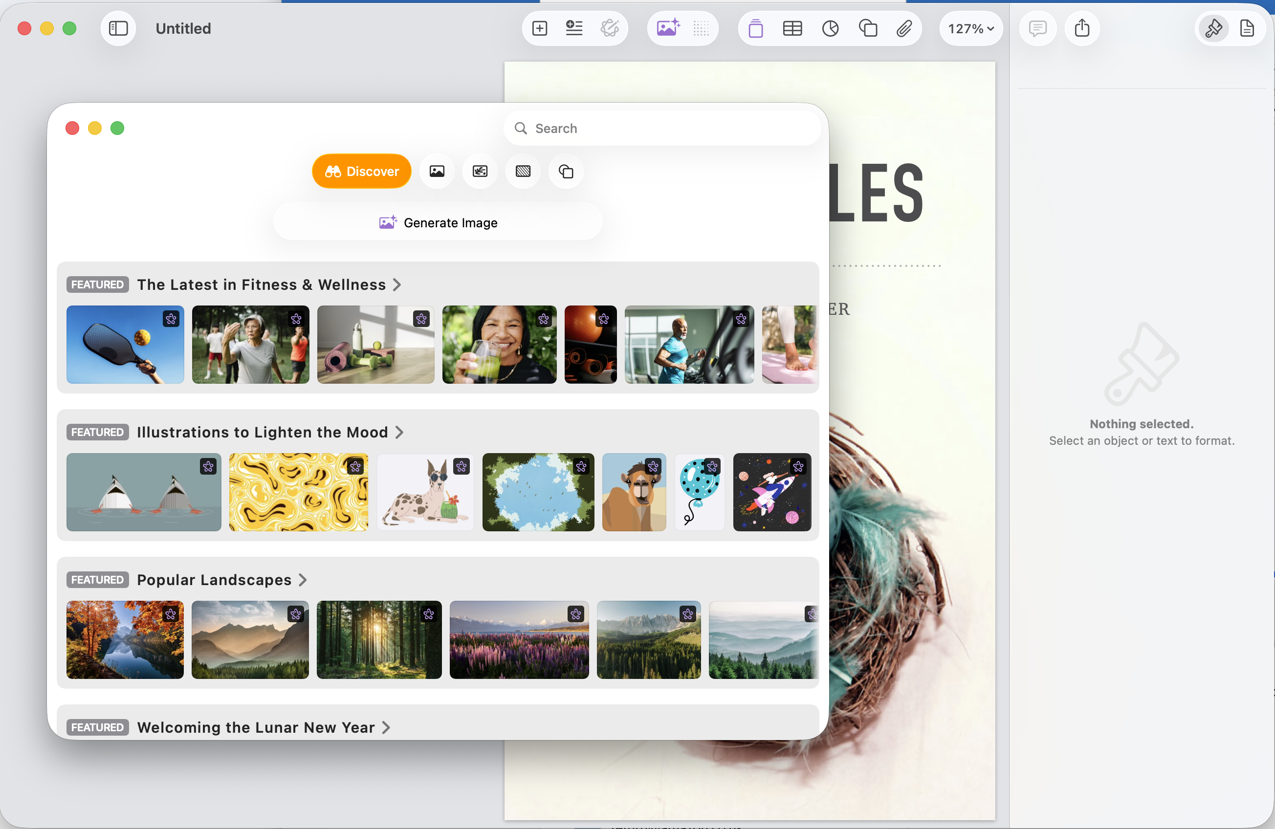
Task: Open the Insert Table tool in the toolbar
Action: coord(792,28)
